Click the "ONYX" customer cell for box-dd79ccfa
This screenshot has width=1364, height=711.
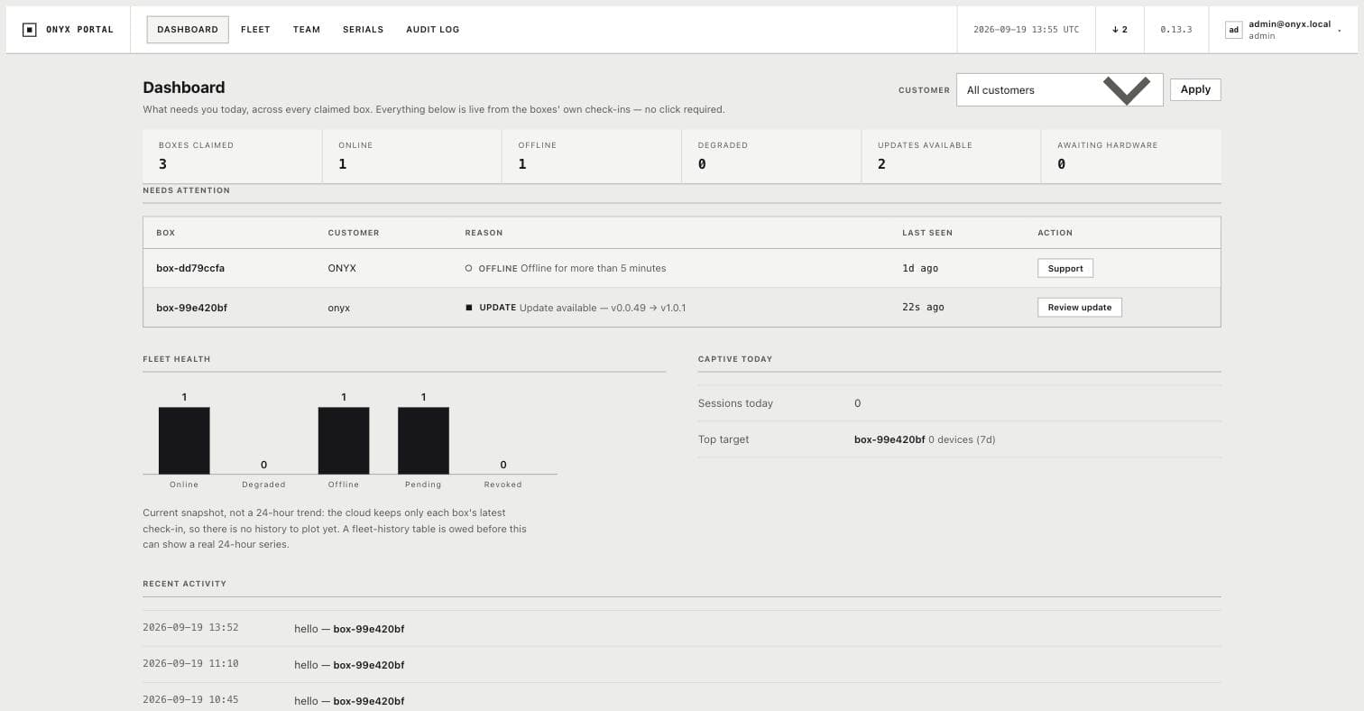[x=342, y=268]
